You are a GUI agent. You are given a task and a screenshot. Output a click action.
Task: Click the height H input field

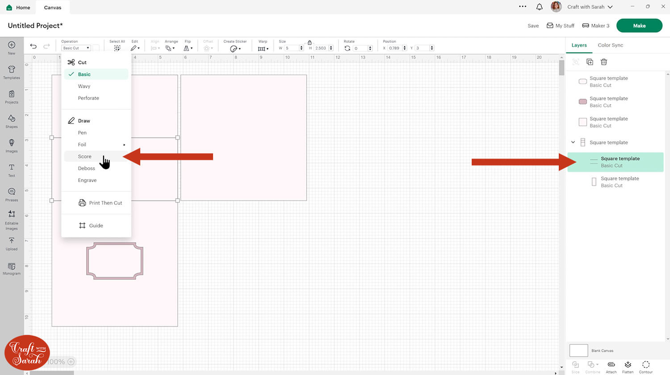pos(321,48)
